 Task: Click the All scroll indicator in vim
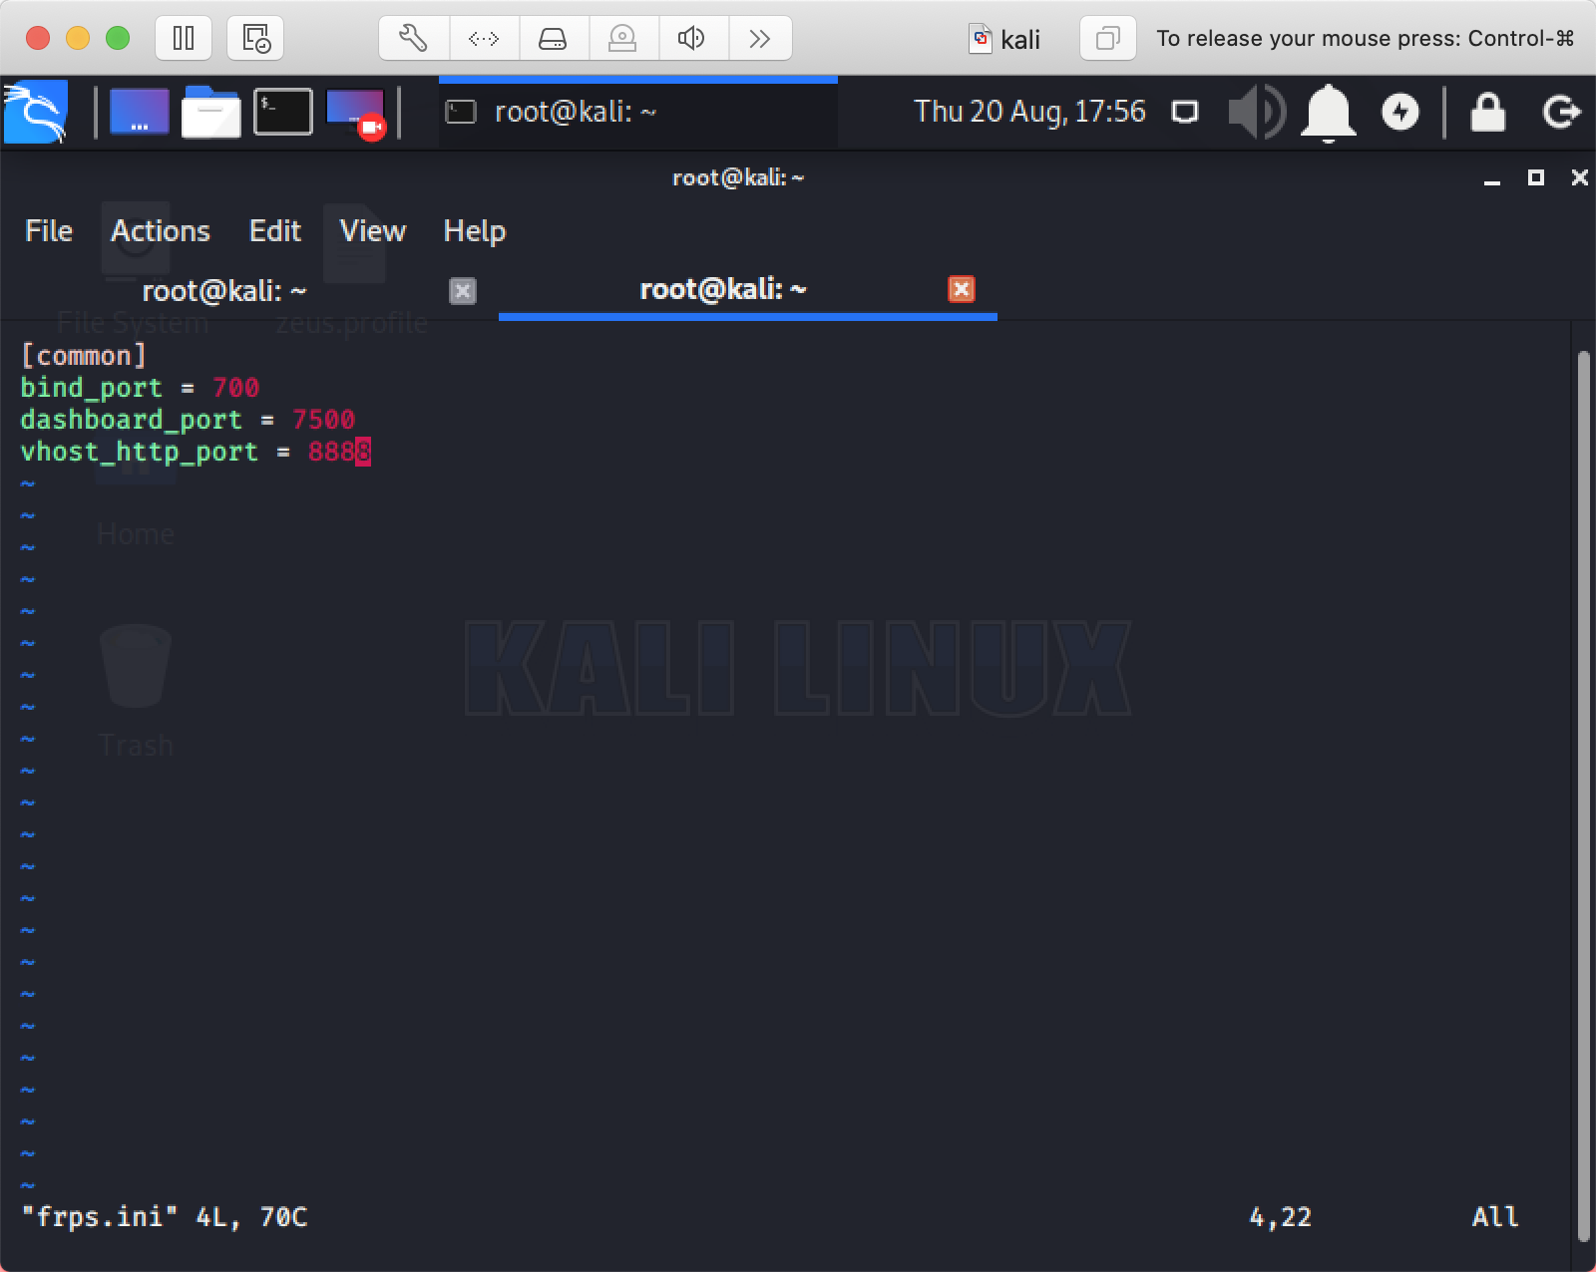1495,1217
